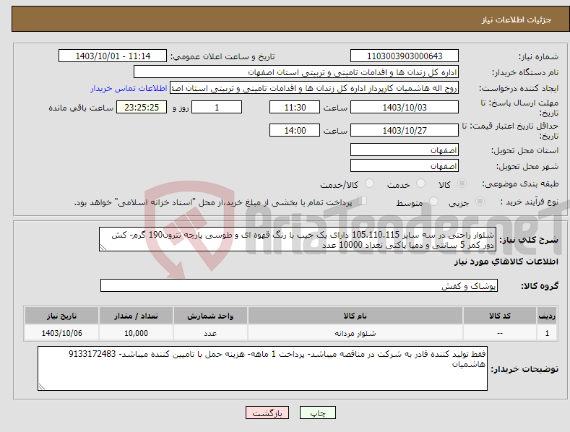The height and width of the screenshot is (432, 570).
Task: Click the اطلاعات کالاهای مورد نیاز section title
Action: pyautogui.click(x=506, y=262)
